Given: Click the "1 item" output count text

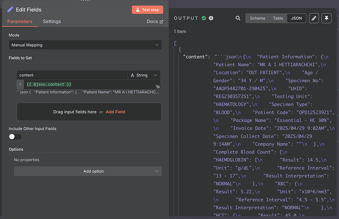Looking at the screenshot, I should (x=180, y=31).
